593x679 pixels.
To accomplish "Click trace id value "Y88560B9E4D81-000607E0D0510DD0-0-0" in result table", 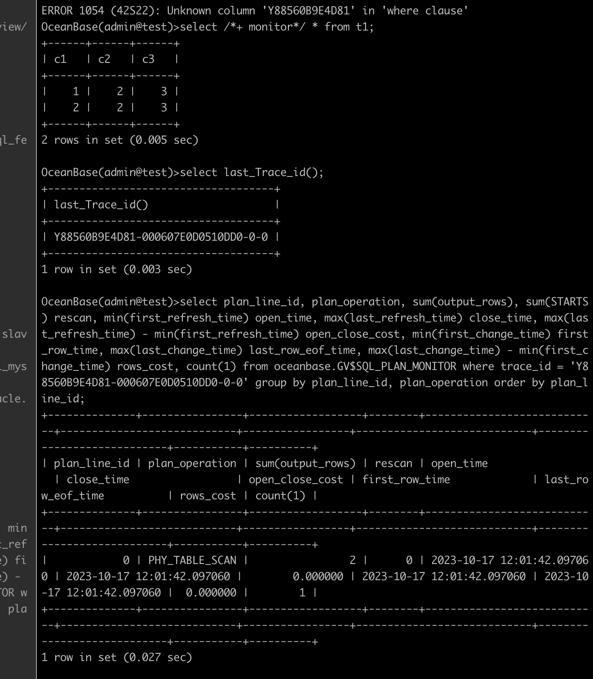I will [161, 237].
